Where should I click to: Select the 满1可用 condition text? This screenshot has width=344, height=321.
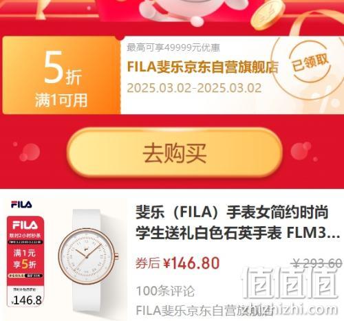pos(61,100)
